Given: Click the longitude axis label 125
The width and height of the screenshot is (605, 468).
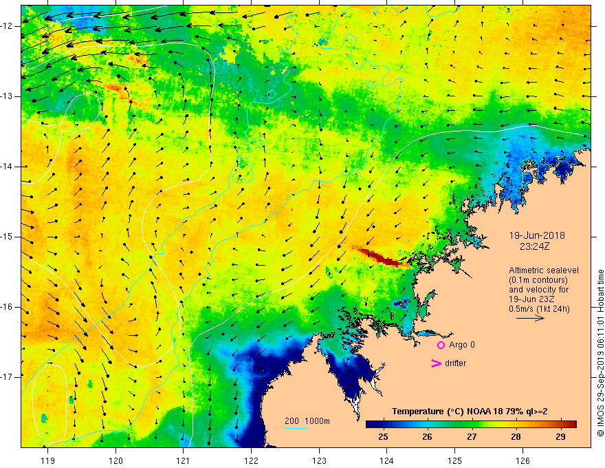Looking at the screenshot, I should [455, 460].
